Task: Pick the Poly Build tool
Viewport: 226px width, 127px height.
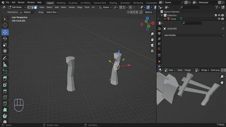Action: (5, 110)
